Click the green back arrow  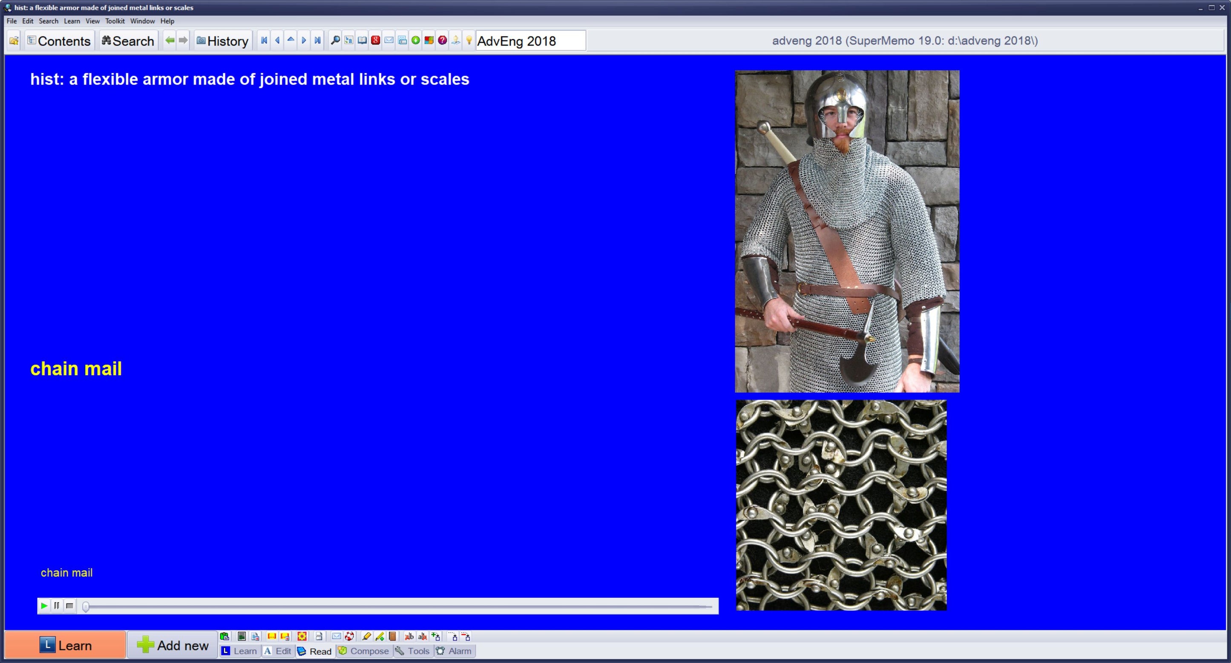click(170, 40)
